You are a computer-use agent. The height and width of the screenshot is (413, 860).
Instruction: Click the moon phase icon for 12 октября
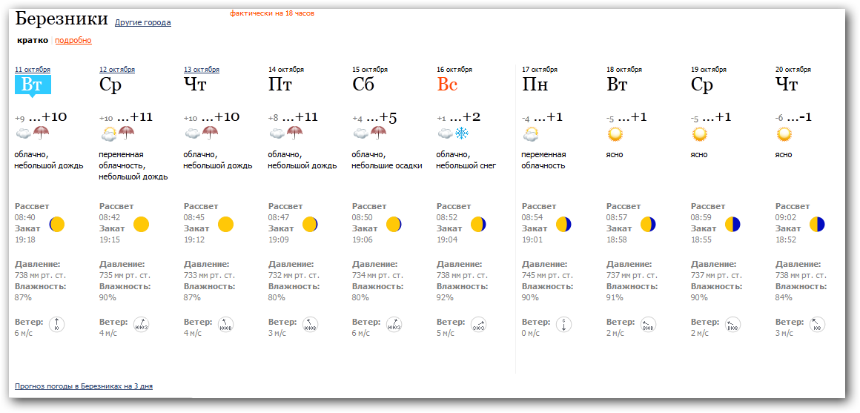(x=141, y=224)
